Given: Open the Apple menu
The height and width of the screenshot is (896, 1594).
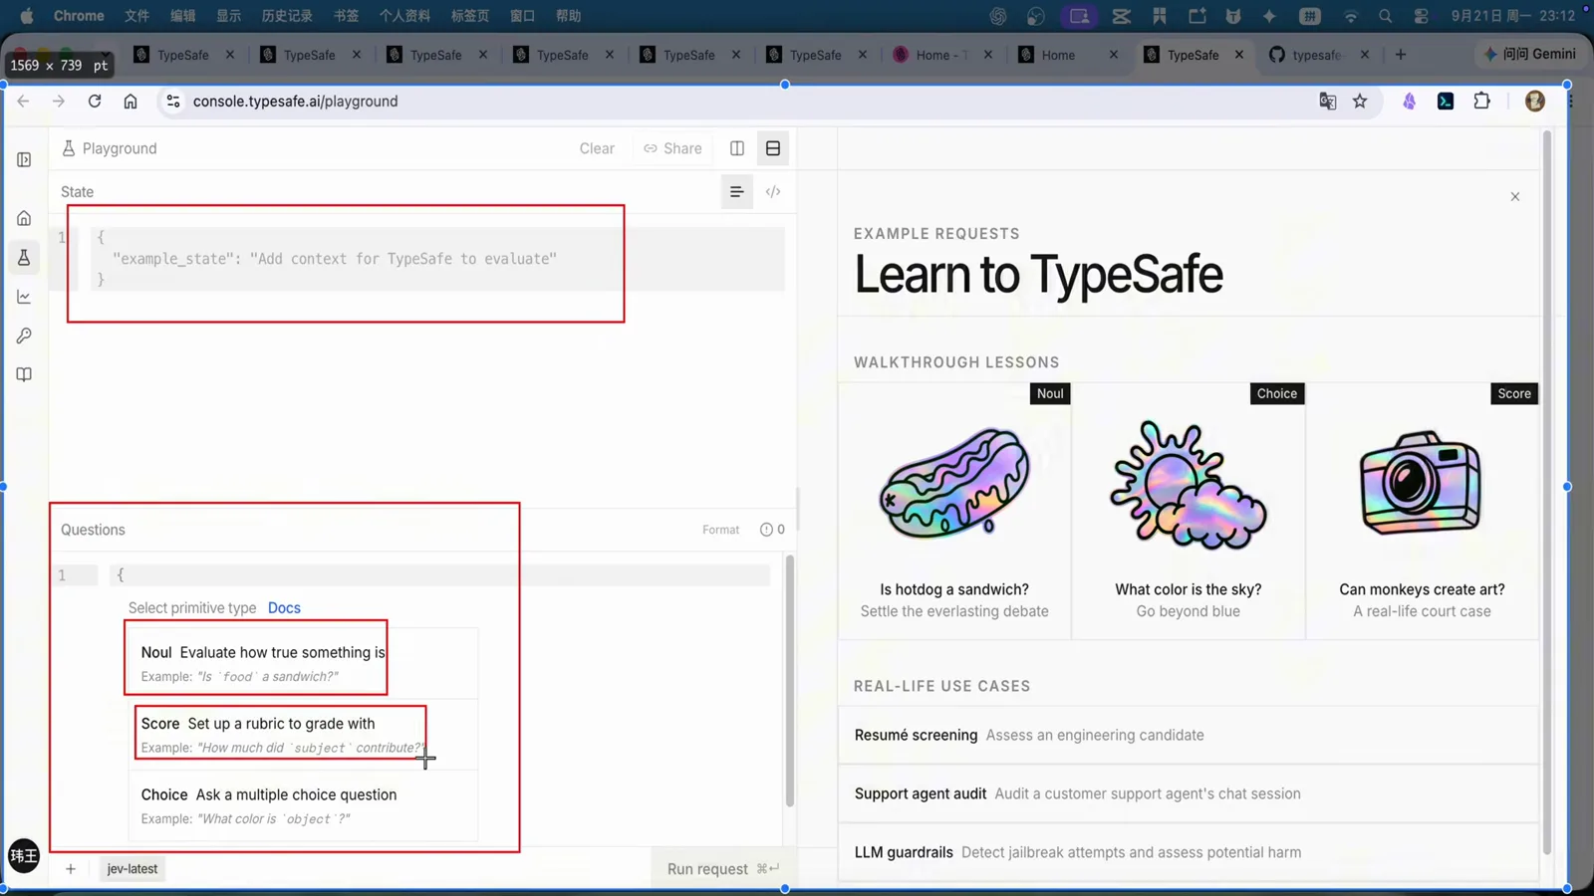Looking at the screenshot, I should (27, 16).
